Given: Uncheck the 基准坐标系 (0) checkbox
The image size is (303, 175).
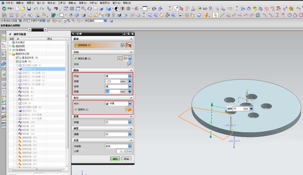Looking at the screenshot, I should [x=17, y=58].
